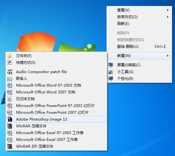The height and width of the screenshot is (156, 175).
Task: Open 个性化(R) from the context menu
Action: pyautogui.click(x=139, y=79)
